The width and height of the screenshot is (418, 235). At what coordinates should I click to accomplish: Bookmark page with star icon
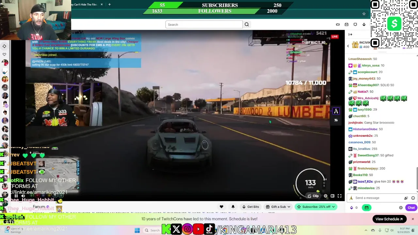(364, 14)
